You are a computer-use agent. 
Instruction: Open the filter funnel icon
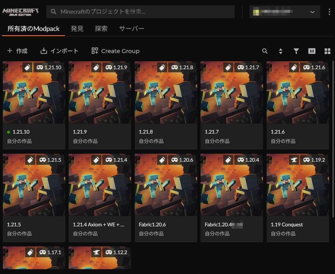[x=296, y=51]
